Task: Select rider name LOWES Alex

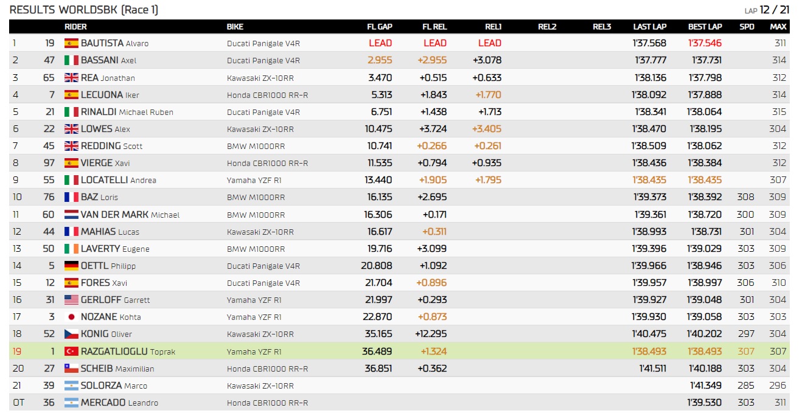Action: 105,129
